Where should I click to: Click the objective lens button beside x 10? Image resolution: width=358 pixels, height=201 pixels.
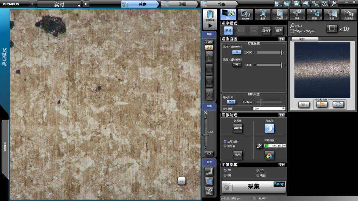point(332,29)
